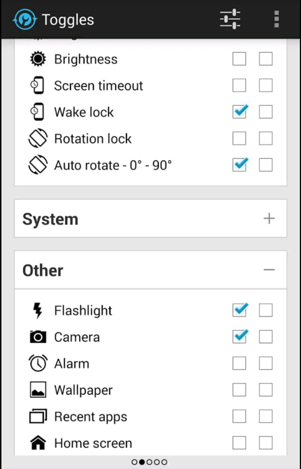Open the overflow three-dot menu
This screenshot has height=469, width=301.
[x=276, y=19]
